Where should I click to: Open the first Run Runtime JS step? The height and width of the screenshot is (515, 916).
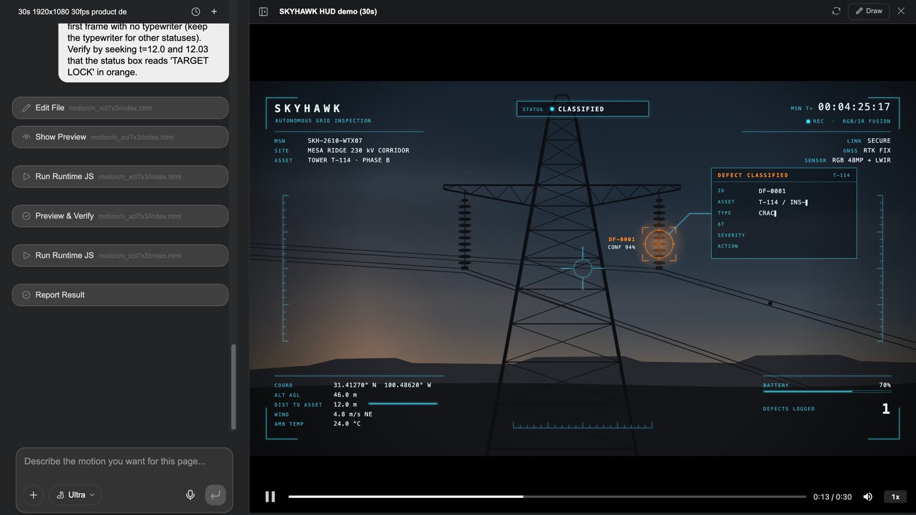pos(120,176)
